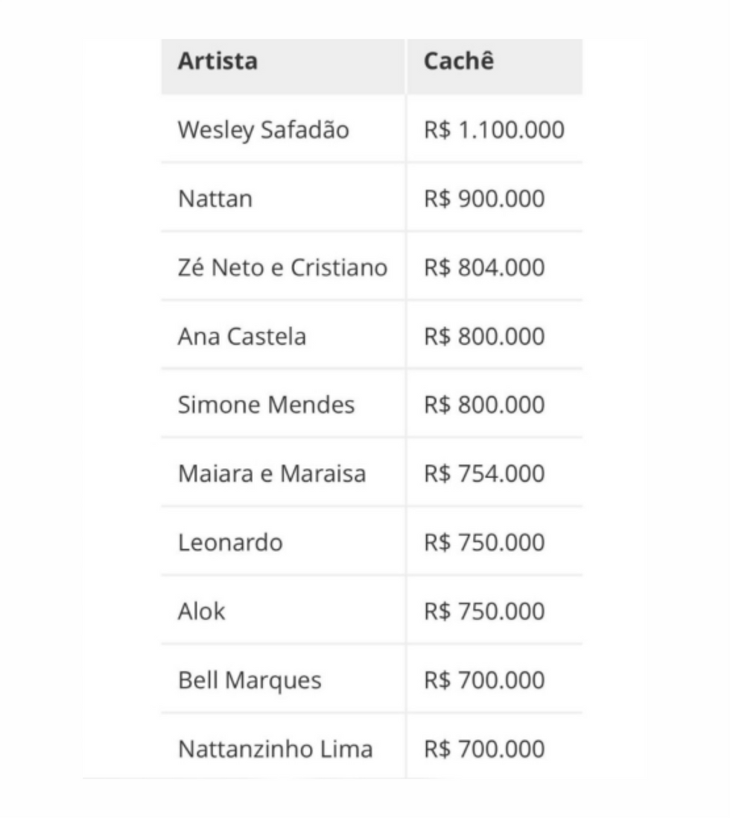Select the Wesley Safadão artist cell
Image resolution: width=730 pixels, height=818 pixels.
(x=263, y=130)
